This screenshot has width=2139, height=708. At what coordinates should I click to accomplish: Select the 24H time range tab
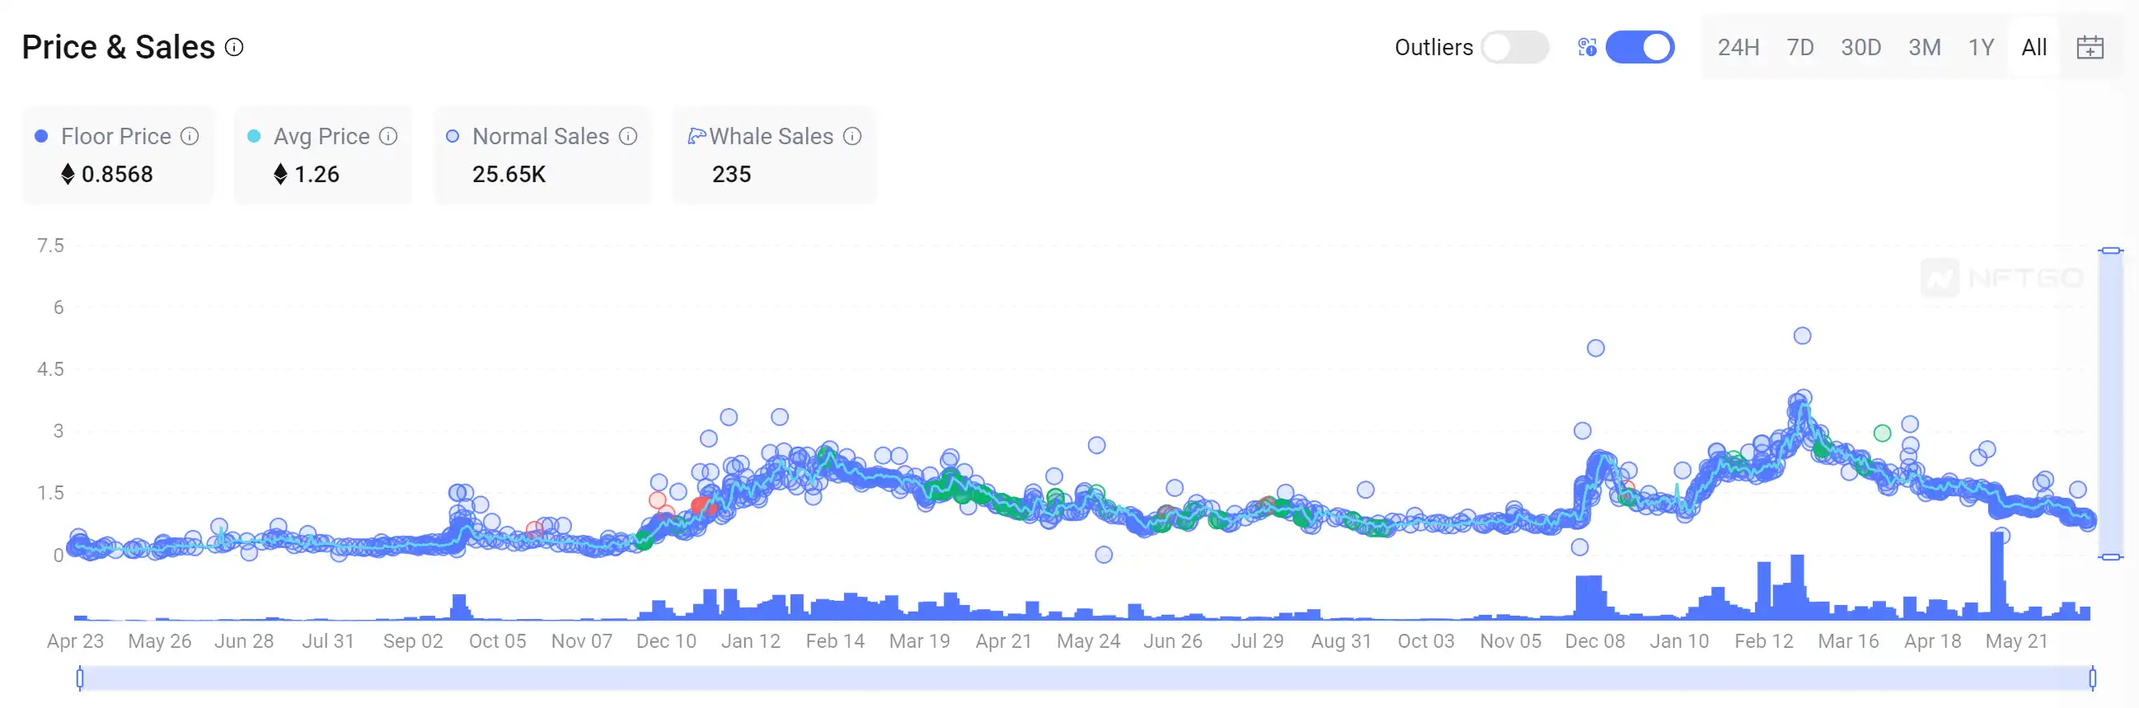click(1738, 47)
